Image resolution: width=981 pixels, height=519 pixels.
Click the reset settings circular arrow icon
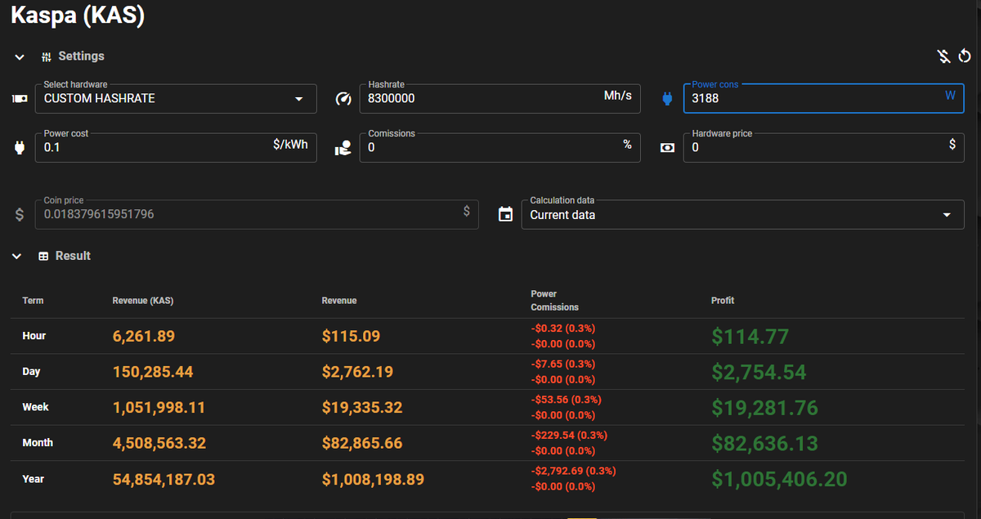[965, 56]
